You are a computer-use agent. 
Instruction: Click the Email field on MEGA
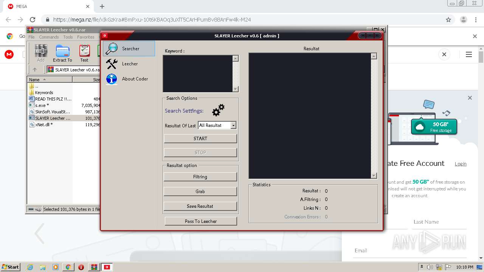click(410, 250)
